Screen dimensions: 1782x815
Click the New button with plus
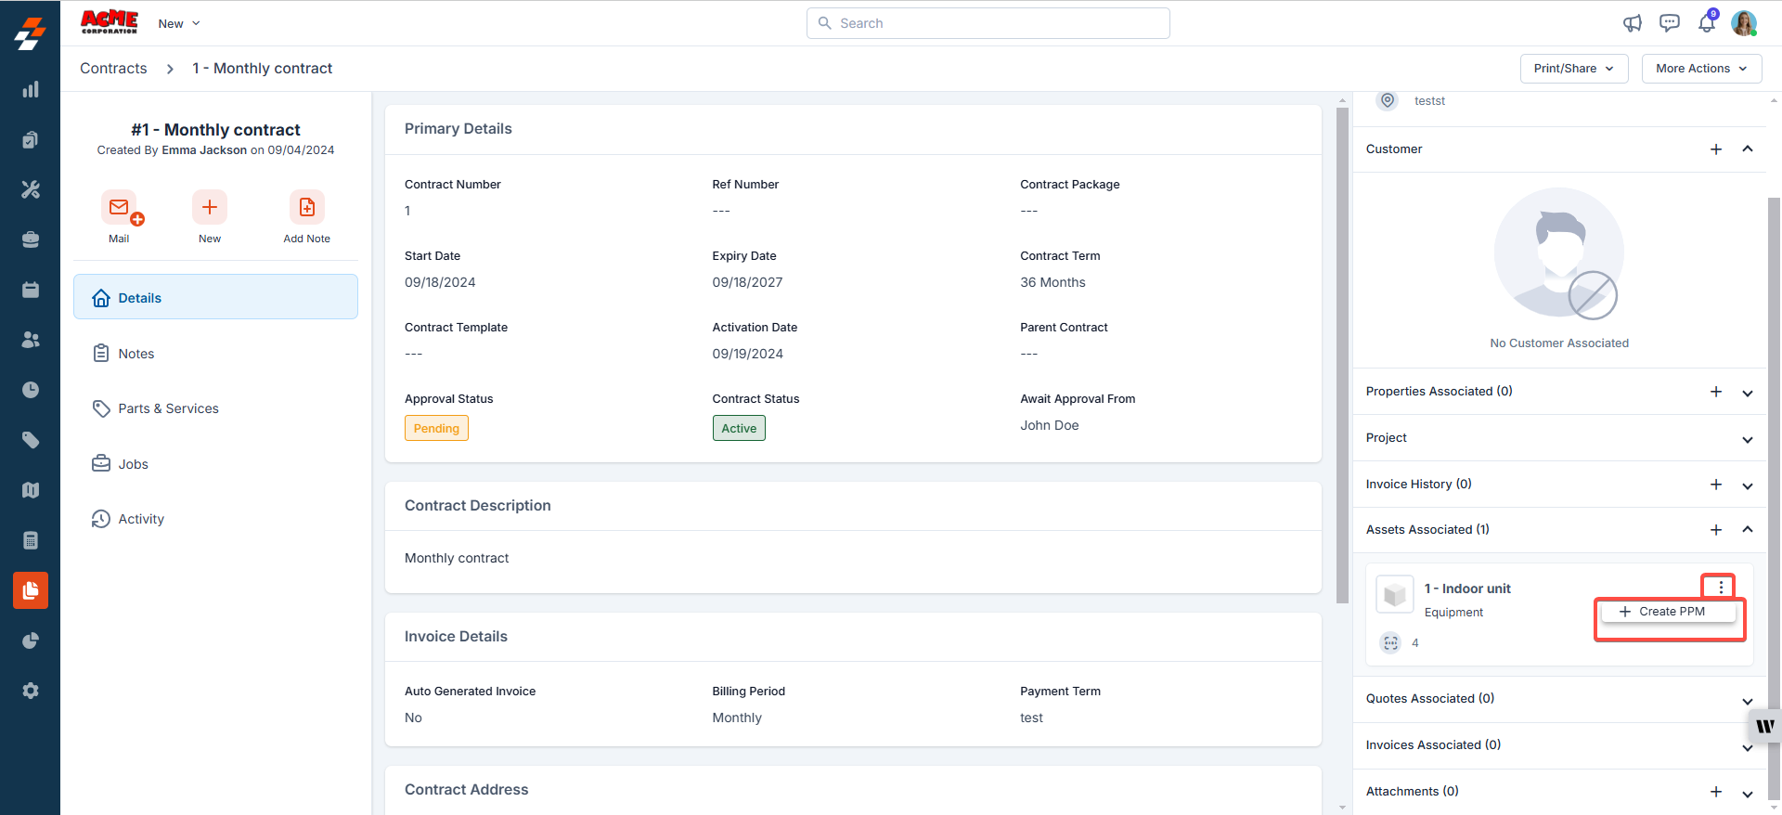[x=210, y=208]
